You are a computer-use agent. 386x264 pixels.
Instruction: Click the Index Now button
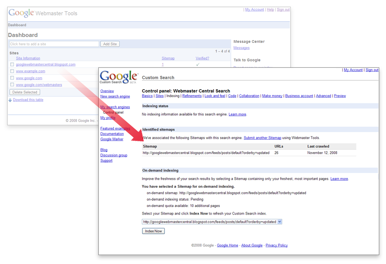pyautogui.click(x=153, y=231)
